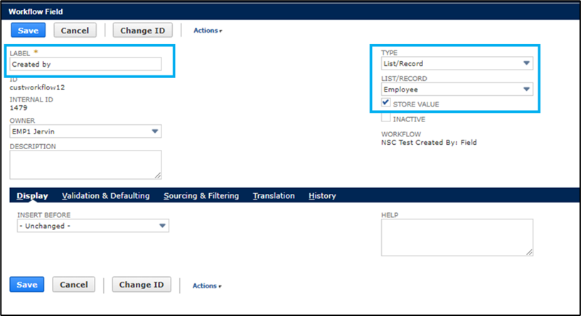Open the List/Record dropdown showing Employee
Screen dimensions: 581x316
457,89
